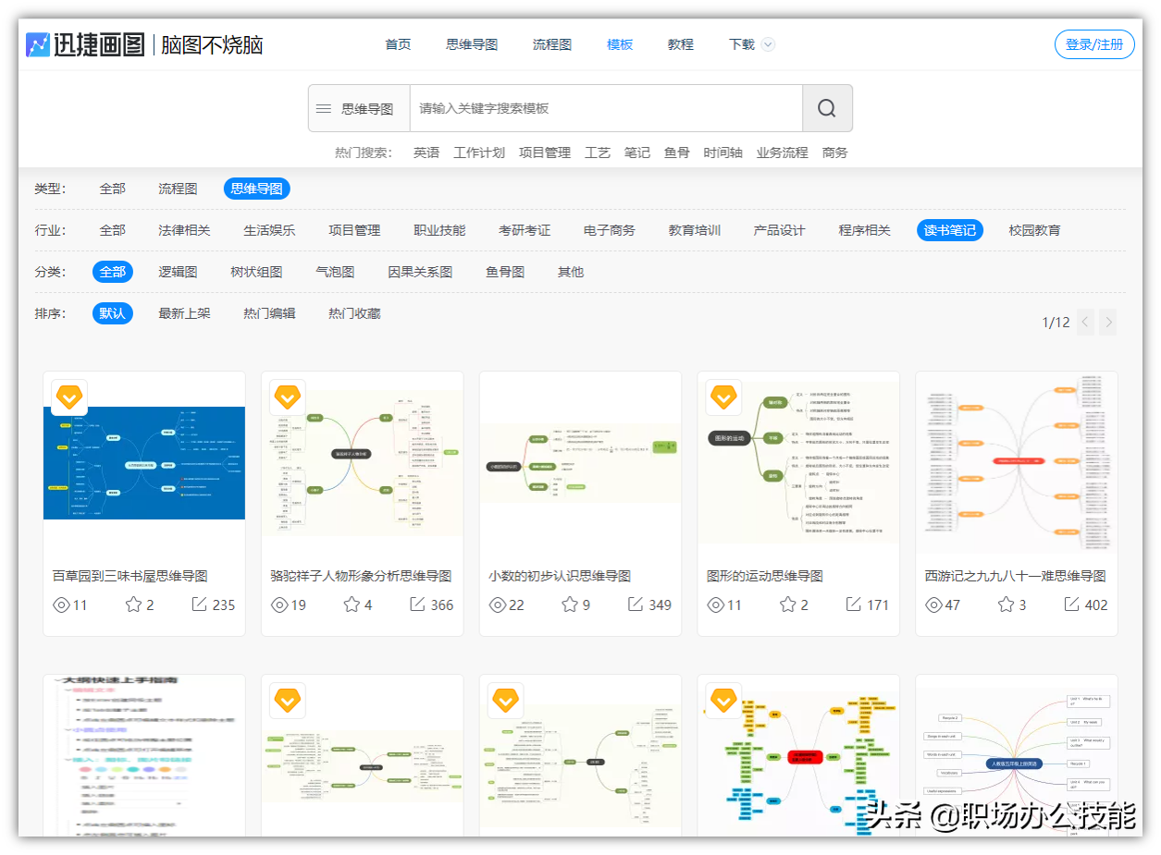This screenshot has width=1161, height=855.
Task: Click the 登录/注册 button
Action: (1093, 43)
